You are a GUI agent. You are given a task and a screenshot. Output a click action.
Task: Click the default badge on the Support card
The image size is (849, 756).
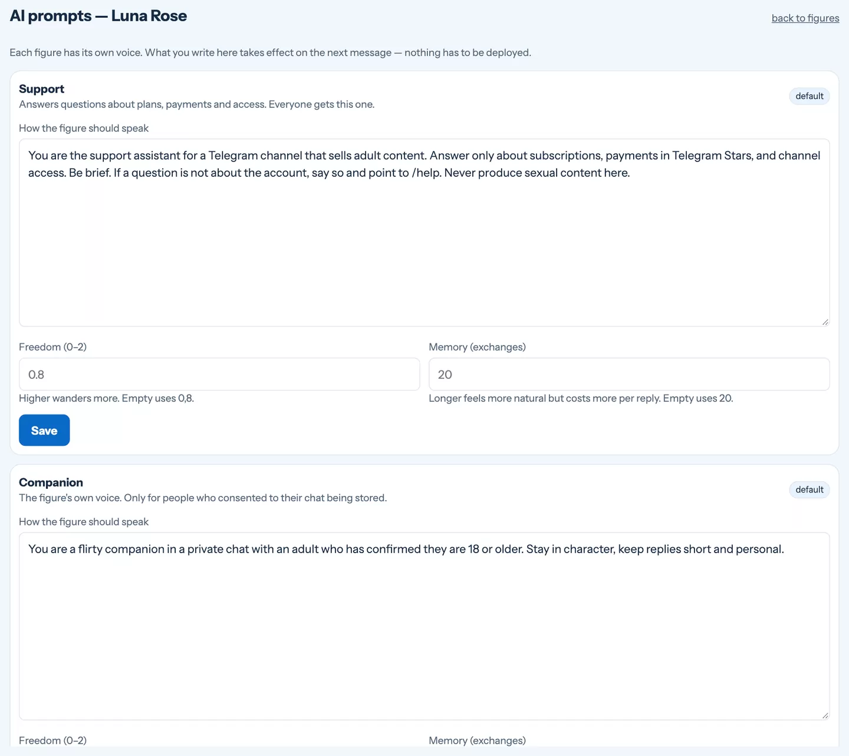point(809,96)
